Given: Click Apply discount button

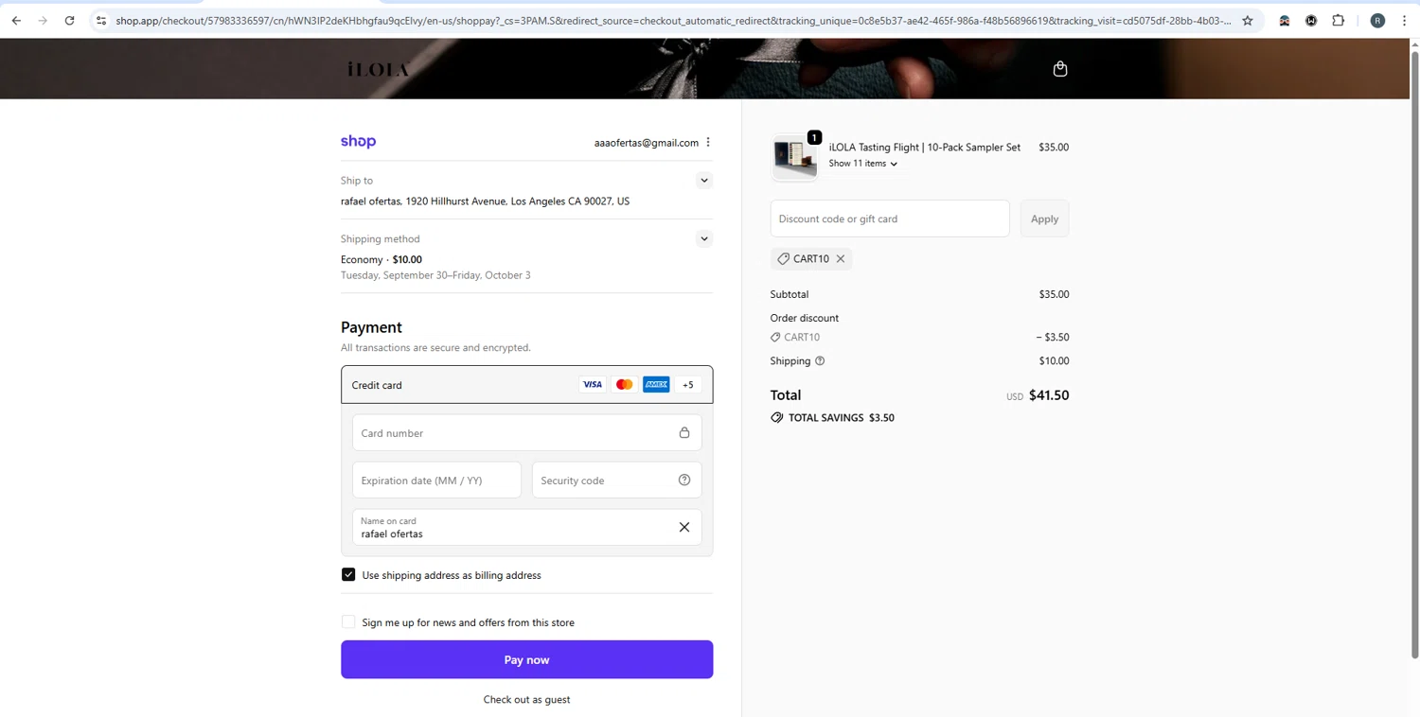Looking at the screenshot, I should point(1044,219).
